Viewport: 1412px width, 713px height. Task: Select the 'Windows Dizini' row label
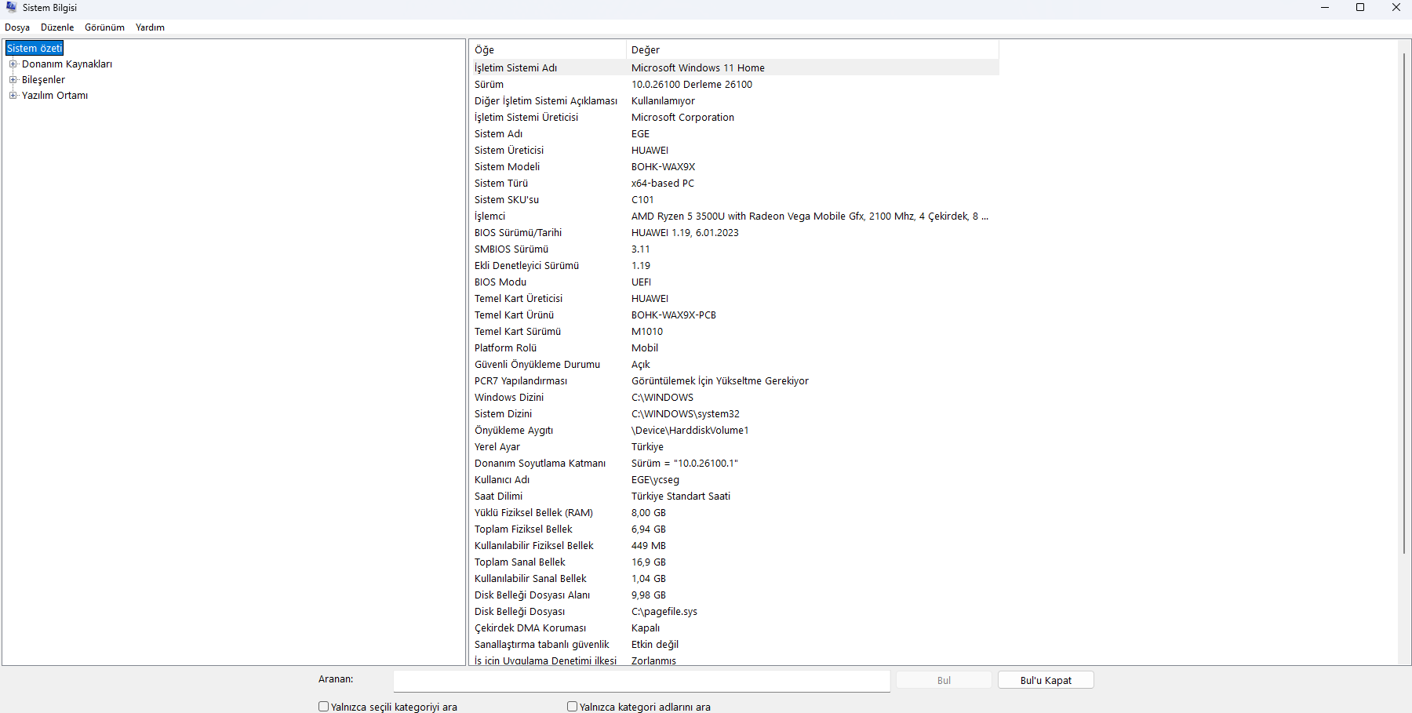pos(509,398)
